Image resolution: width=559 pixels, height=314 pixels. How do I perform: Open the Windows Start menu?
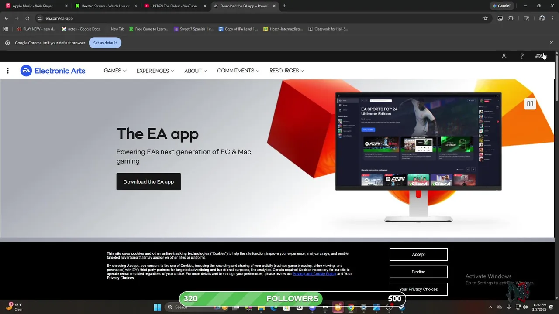coord(157,307)
